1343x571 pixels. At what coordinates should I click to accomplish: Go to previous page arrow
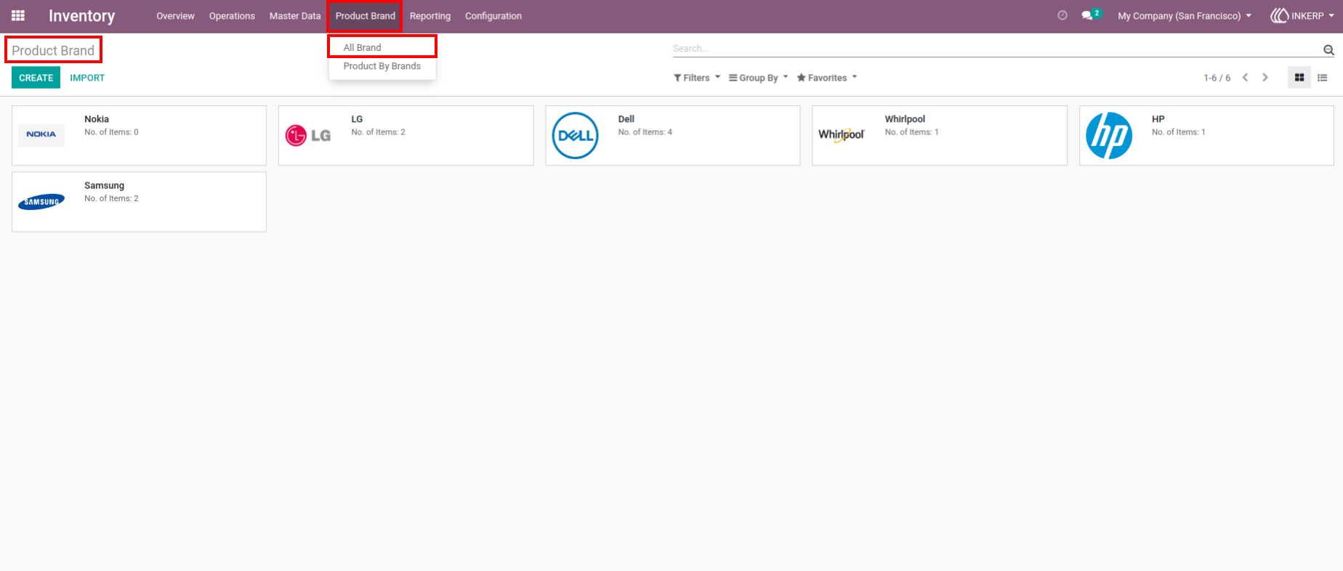(x=1245, y=78)
